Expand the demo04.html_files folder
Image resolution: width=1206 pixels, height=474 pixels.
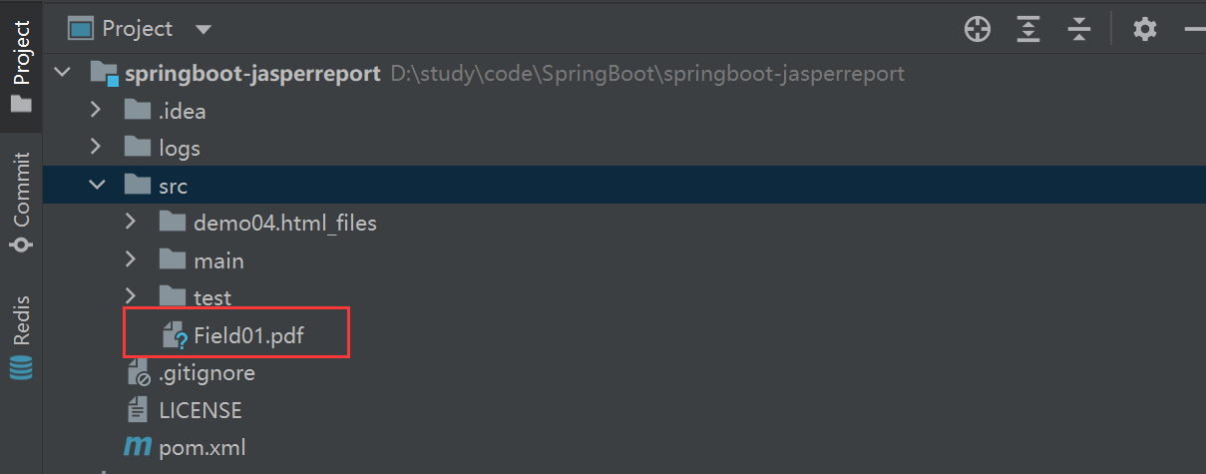131,222
